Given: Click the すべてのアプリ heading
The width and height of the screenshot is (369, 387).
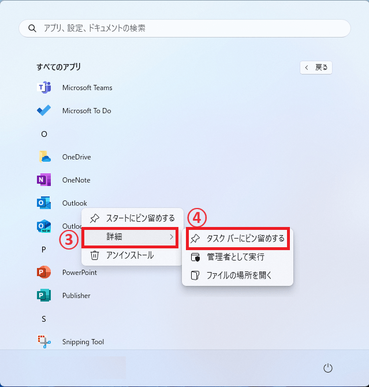Looking at the screenshot, I should pos(58,67).
